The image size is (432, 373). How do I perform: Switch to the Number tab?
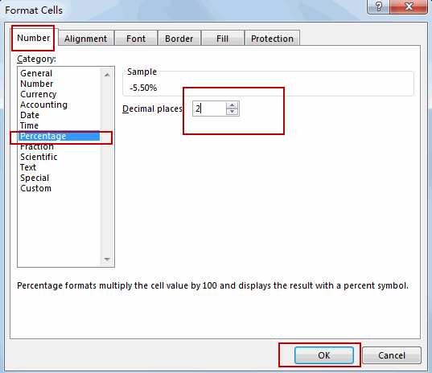33,38
